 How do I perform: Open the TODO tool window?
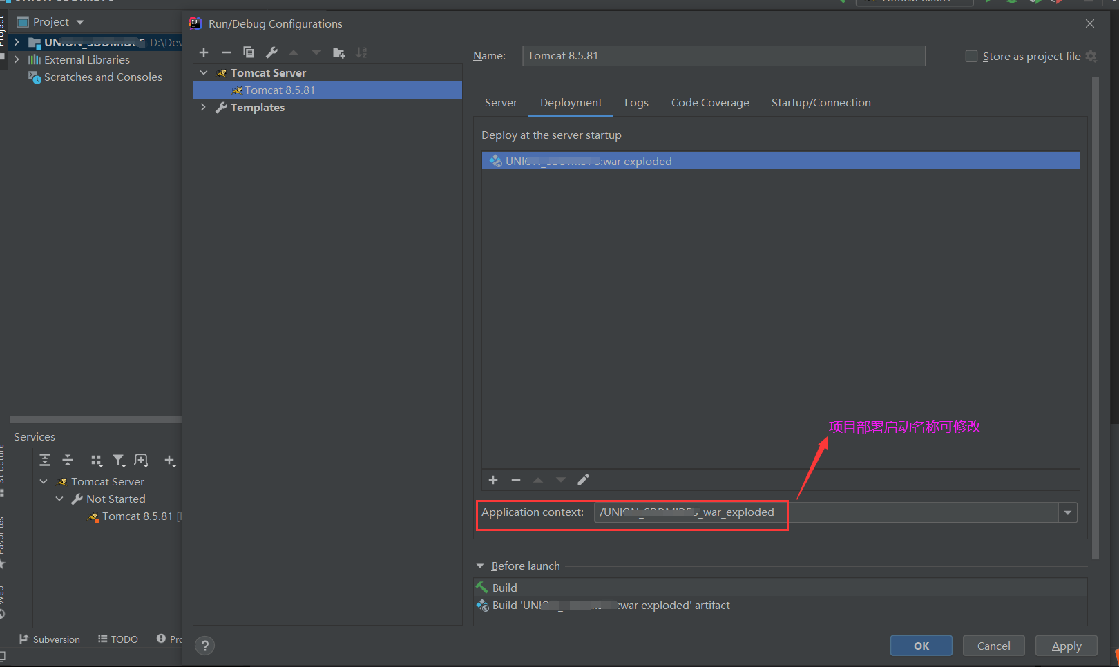[x=118, y=639]
